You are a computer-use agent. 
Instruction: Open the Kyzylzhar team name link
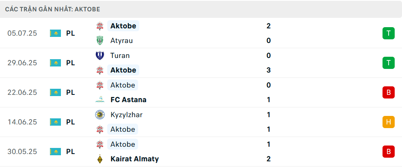click(x=126, y=115)
